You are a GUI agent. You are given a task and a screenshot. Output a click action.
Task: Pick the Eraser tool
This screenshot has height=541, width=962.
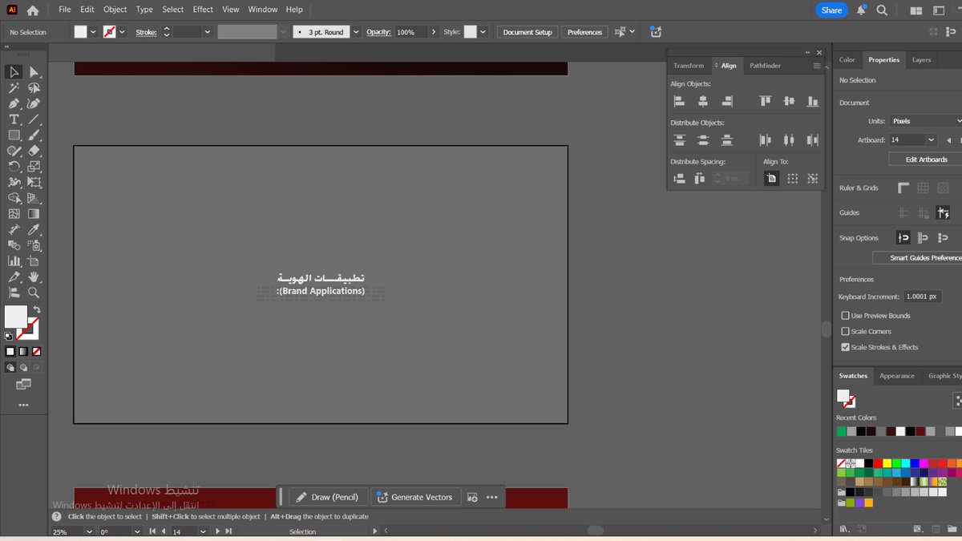[x=34, y=151]
